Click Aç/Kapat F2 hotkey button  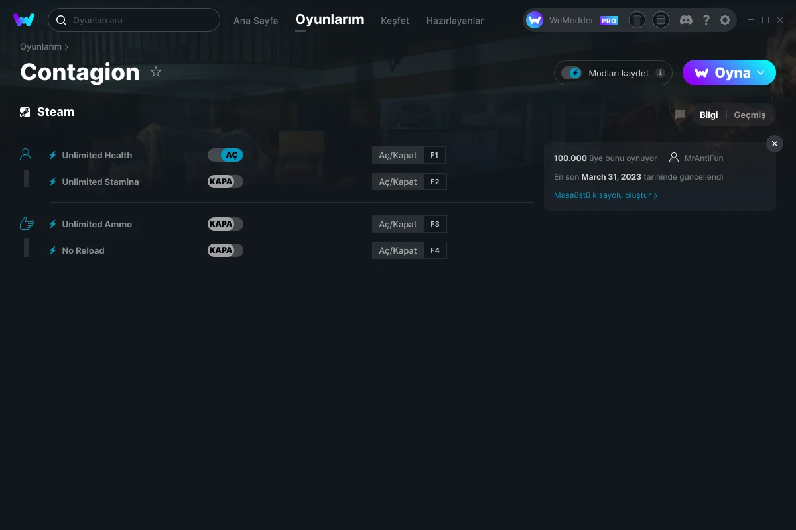(409, 182)
